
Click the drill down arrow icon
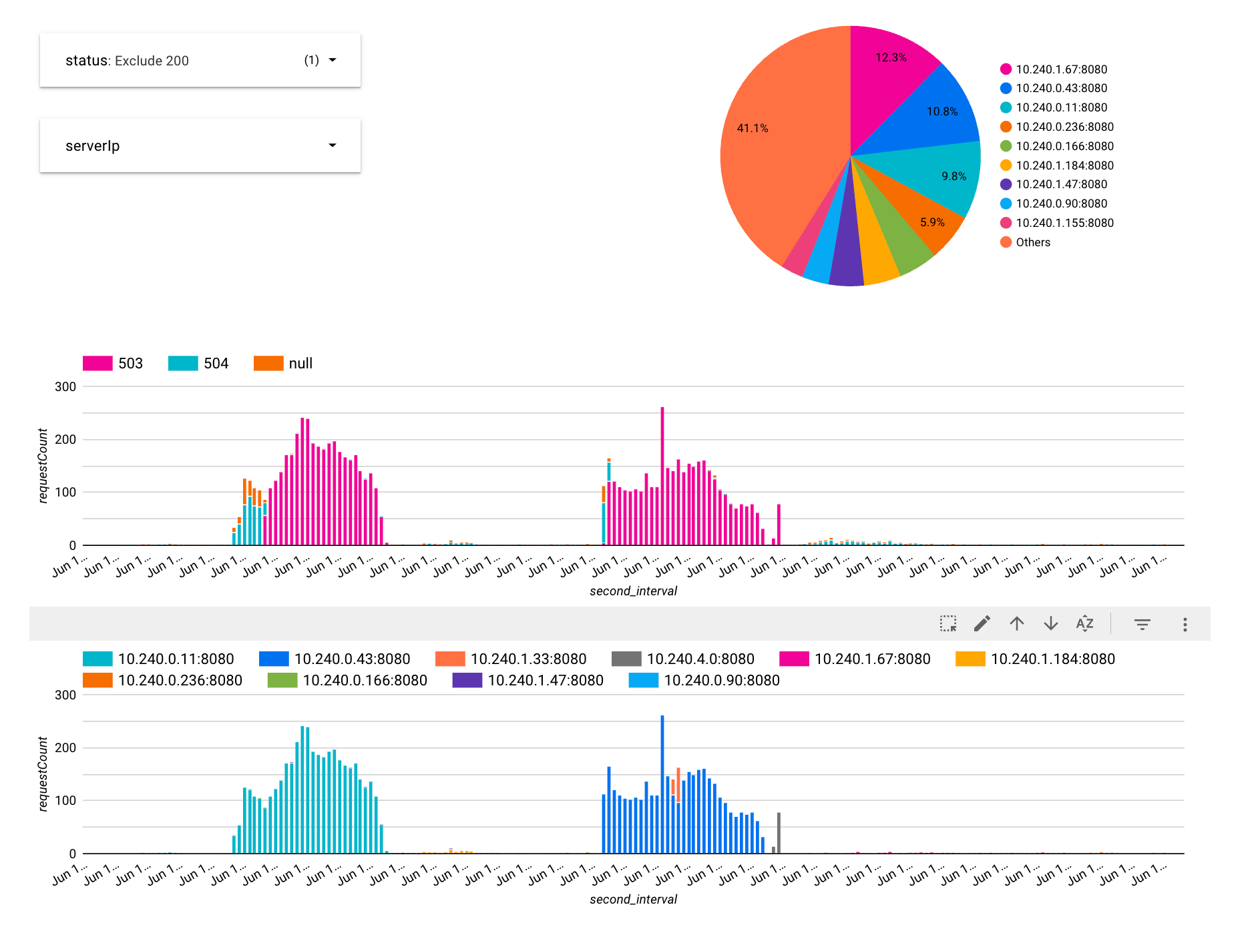click(1050, 624)
